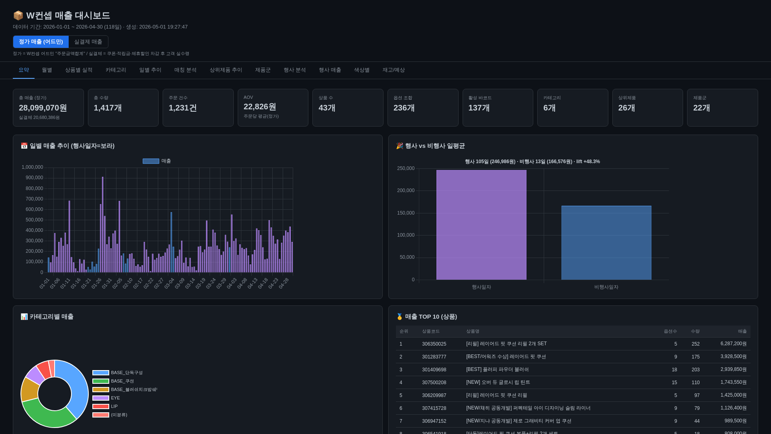The height and width of the screenshot is (434, 771).
Task: Click product code 306209987
Action: (x=434, y=395)
